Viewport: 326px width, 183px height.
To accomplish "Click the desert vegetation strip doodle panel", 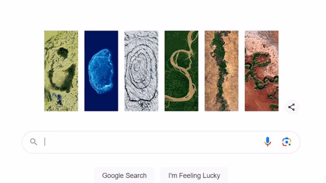I will tap(221, 71).
